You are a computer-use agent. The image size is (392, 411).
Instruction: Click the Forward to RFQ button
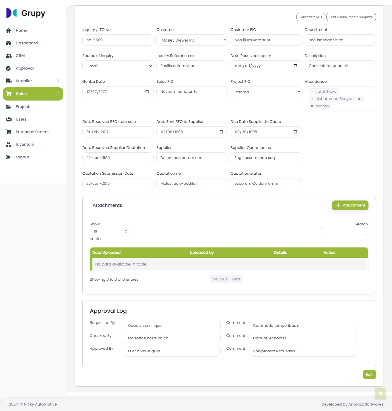click(311, 17)
